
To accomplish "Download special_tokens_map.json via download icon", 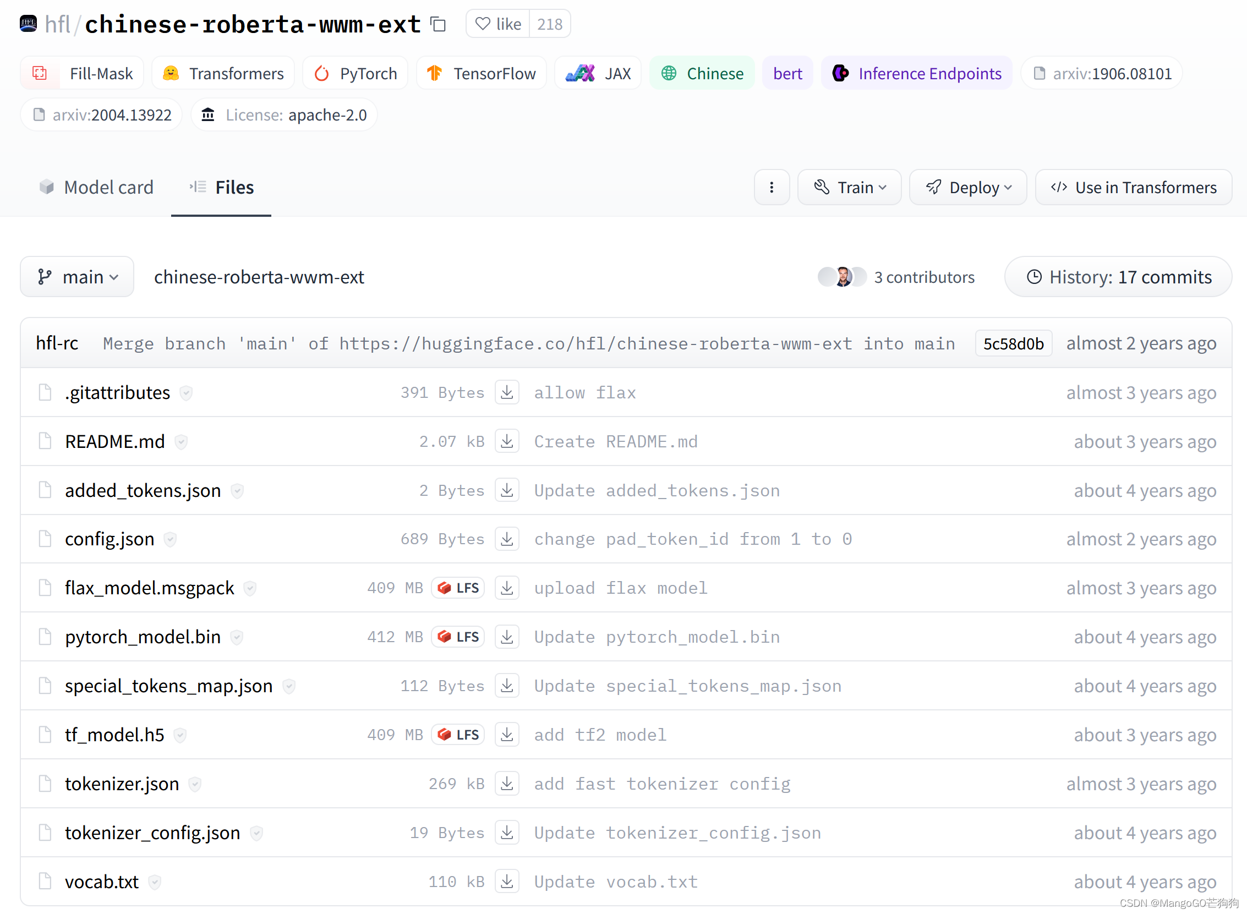I will tap(507, 686).
